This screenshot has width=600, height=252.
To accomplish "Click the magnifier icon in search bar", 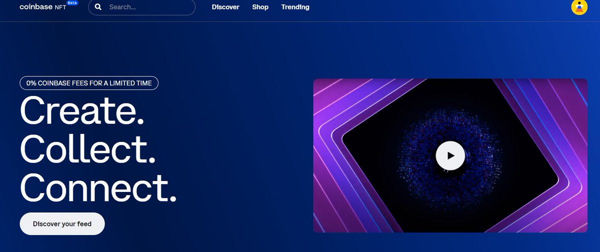I will (98, 7).
